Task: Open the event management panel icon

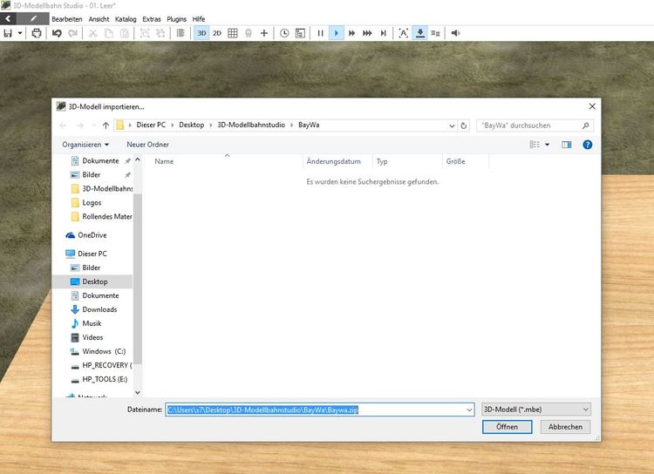Action: tap(300, 33)
